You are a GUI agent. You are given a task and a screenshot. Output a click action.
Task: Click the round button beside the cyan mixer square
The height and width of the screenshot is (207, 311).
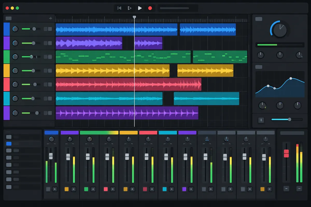click(x=171, y=189)
